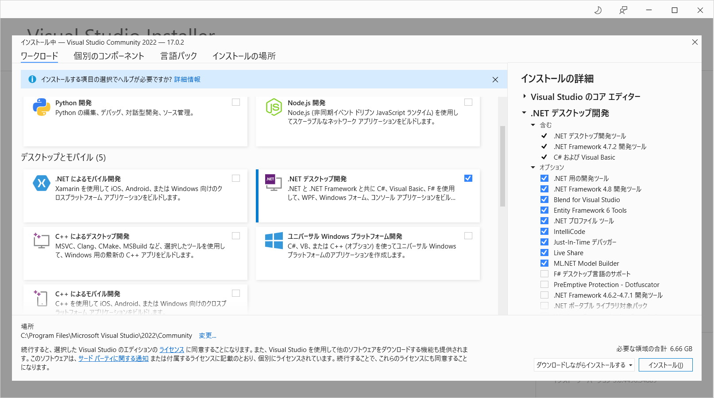Click the workloads list scrollbar thumb

click(x=502, y=166)
